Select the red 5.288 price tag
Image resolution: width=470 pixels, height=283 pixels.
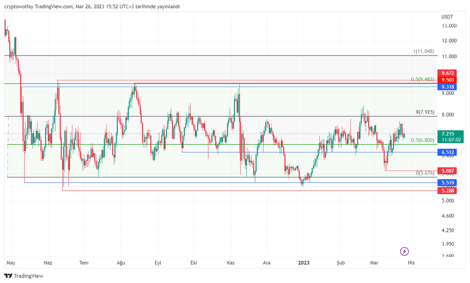[447, 190]
